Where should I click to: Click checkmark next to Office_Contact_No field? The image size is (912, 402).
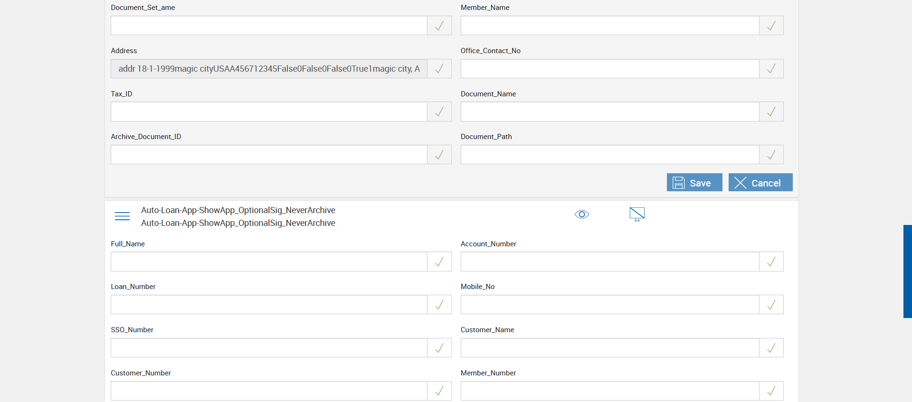771,69
